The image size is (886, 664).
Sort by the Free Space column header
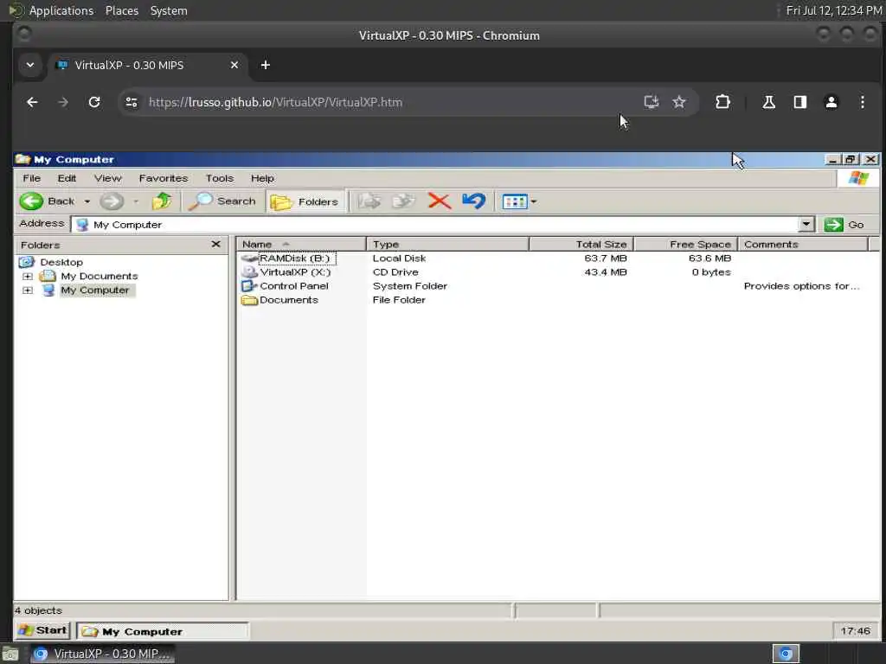(685, 244)
